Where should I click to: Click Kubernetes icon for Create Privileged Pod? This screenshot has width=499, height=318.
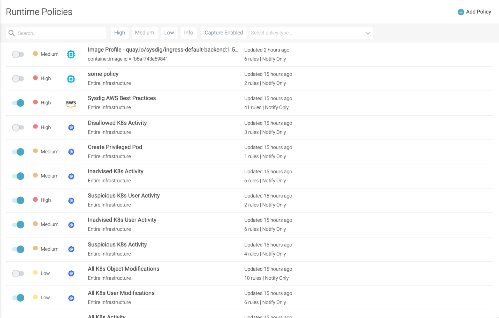point(71,152)
